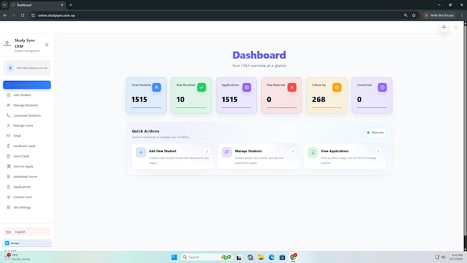The width and height of the screenshot is (467, 263).
Task: Click the phone icon for Contacted Students
Action: (8, 115)
